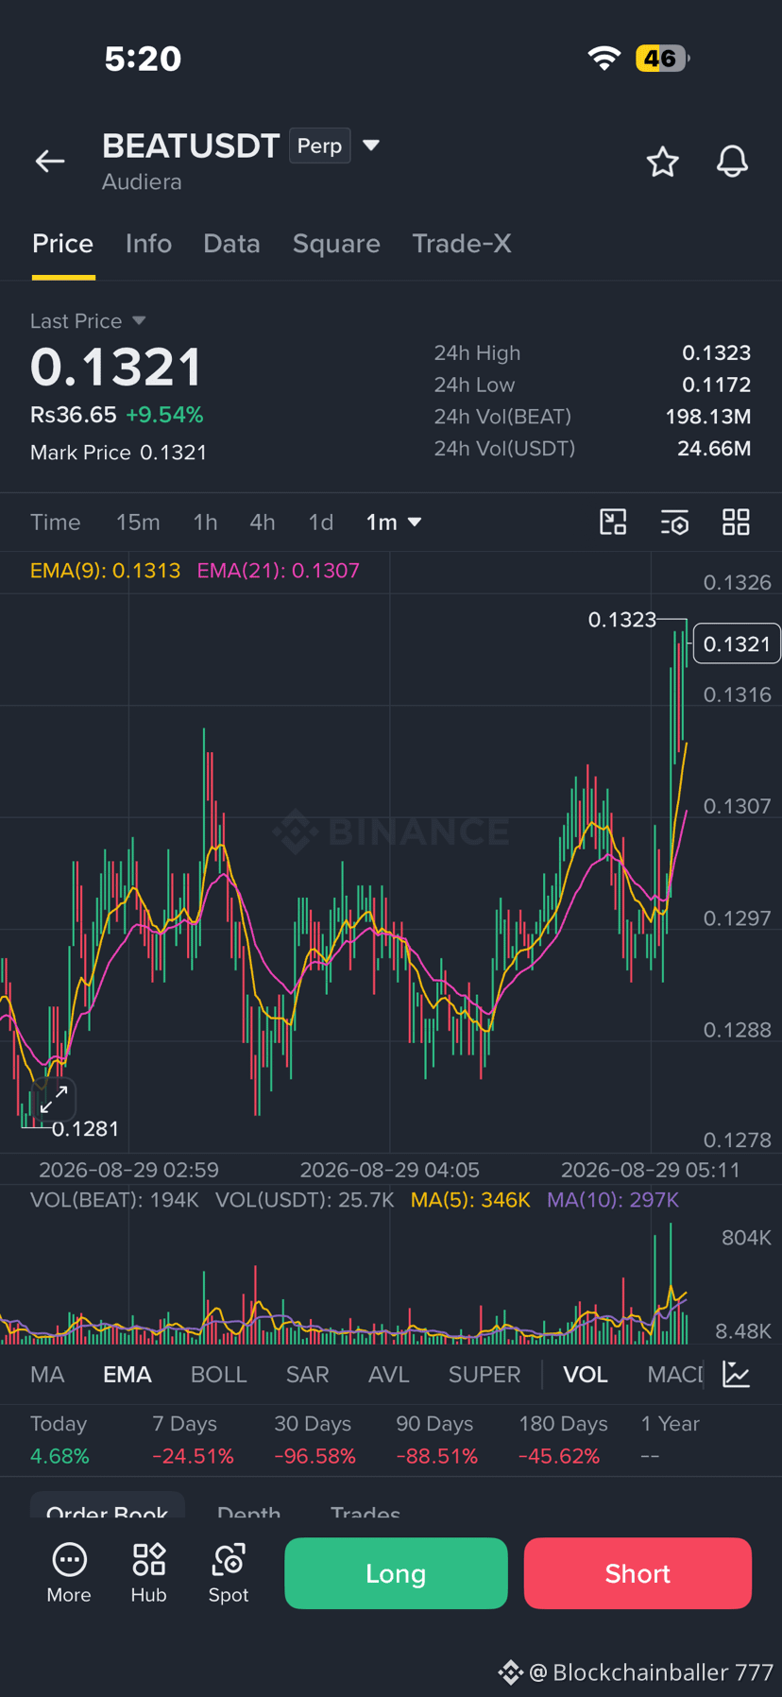Tap the battery indicator in status bar
This screenshot has height=1697, width=782.
point(663,59)
